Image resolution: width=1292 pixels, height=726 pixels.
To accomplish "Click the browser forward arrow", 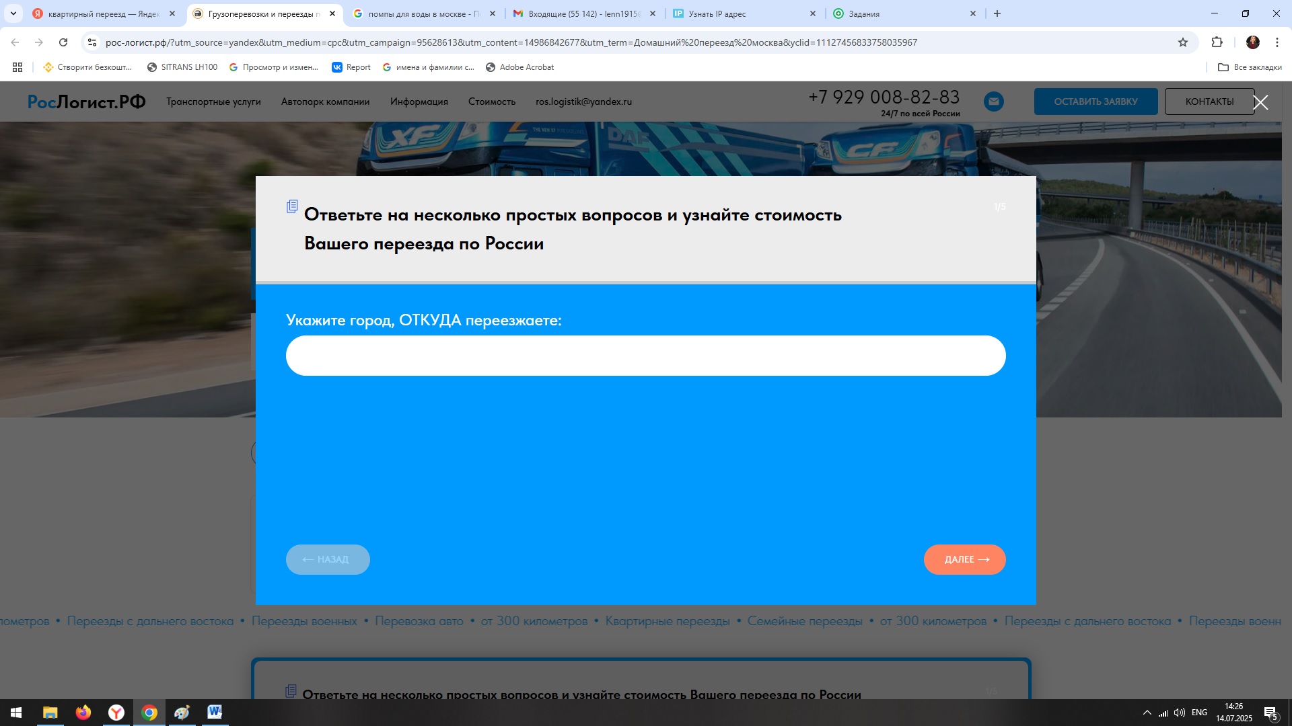I will click(39, 42).
